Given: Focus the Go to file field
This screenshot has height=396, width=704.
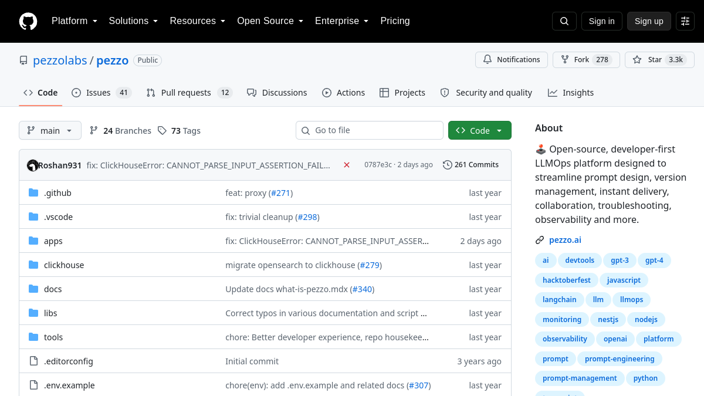Looking at the screenshot, I should pyautogui.click(x=370, y=130).
